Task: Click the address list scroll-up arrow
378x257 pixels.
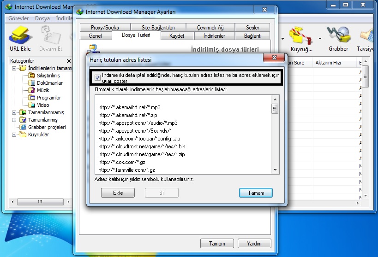Action: click(275, 99)
